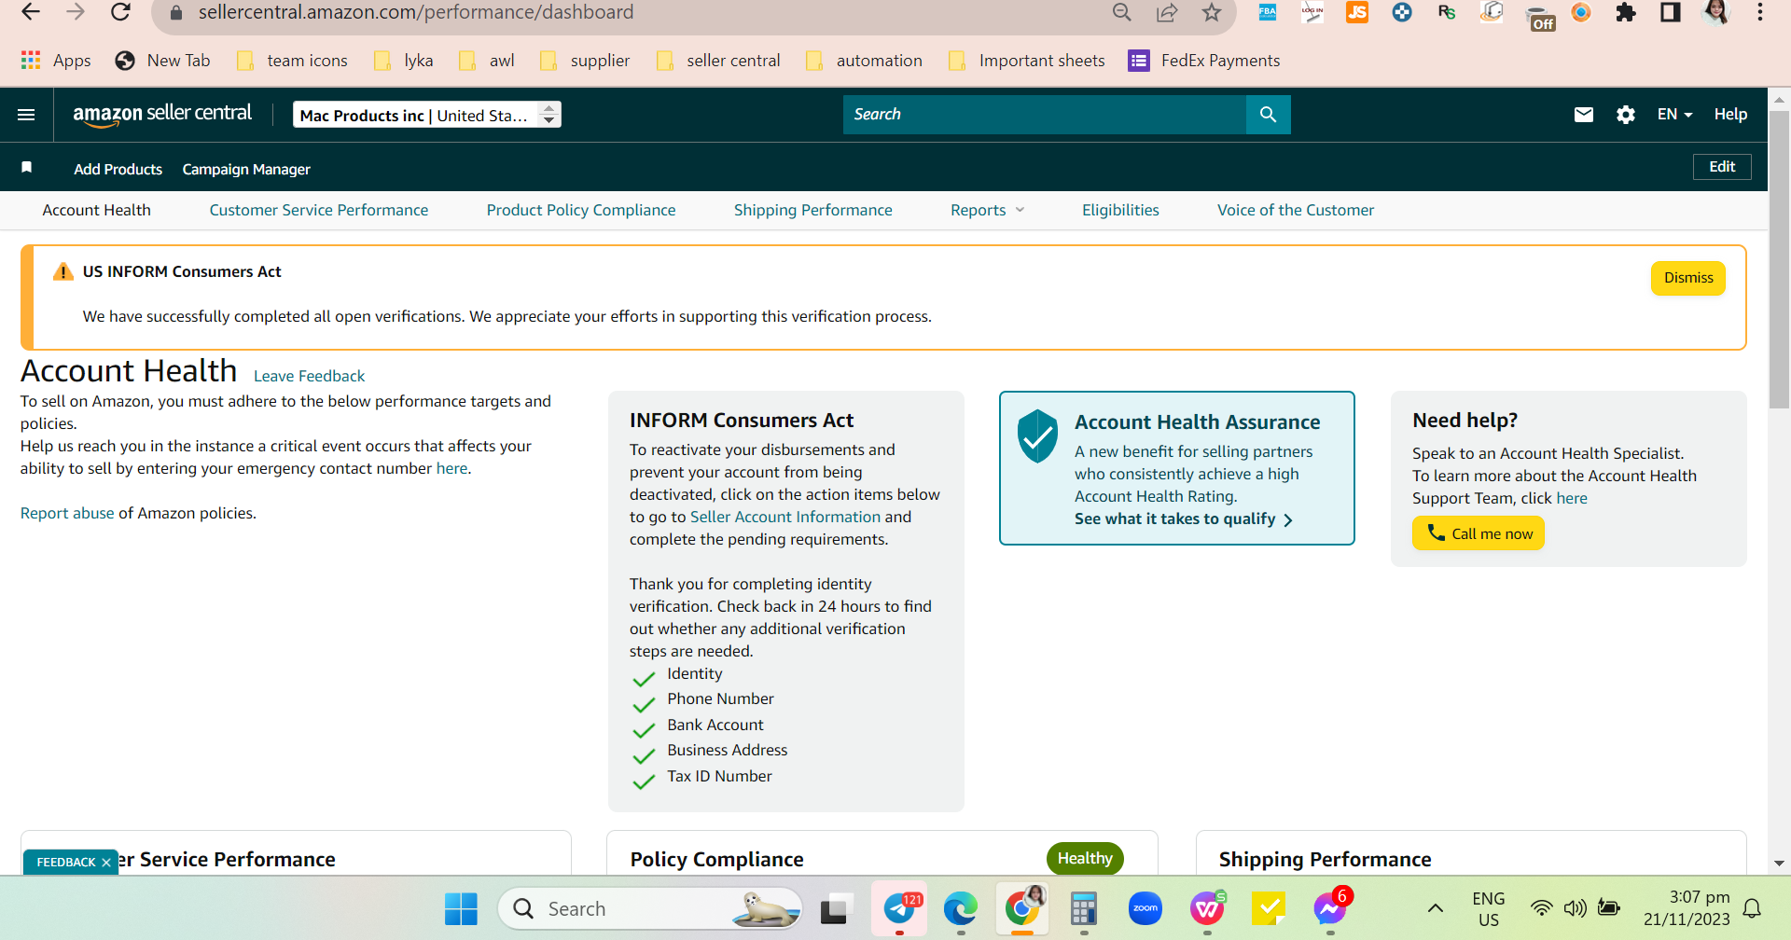Reload the current page
Screen dimensions: 1791x940
tap(120, 12)
